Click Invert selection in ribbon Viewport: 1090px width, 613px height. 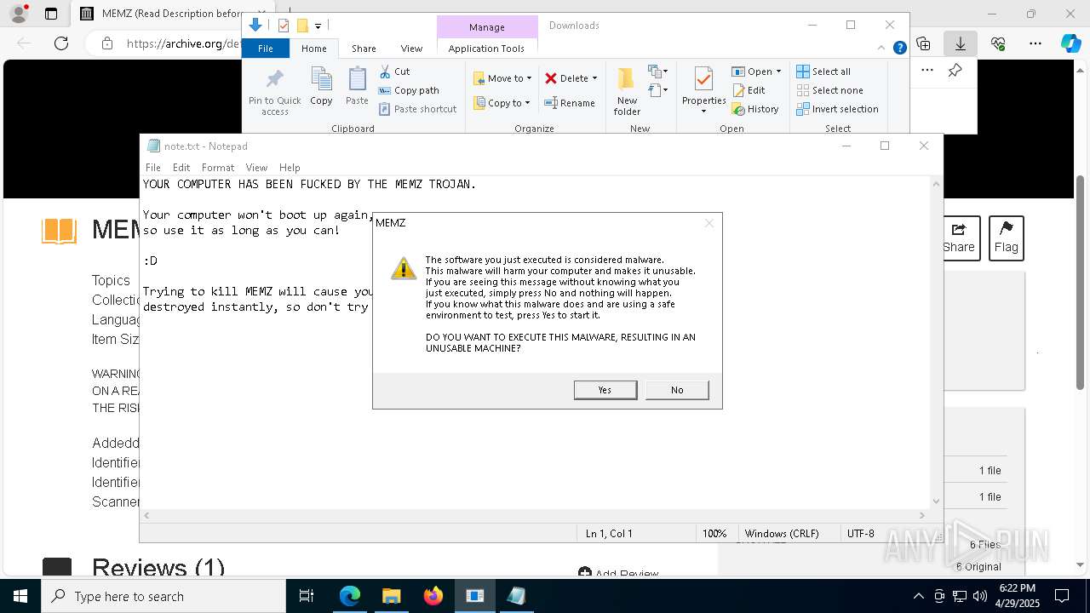837,109
